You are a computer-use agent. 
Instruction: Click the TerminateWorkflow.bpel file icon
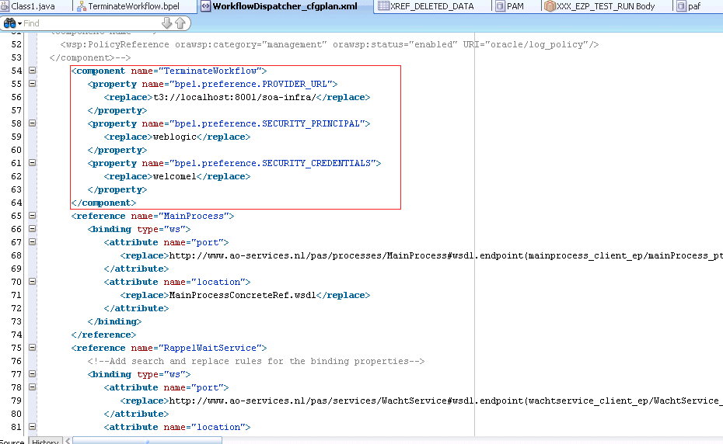82,6
